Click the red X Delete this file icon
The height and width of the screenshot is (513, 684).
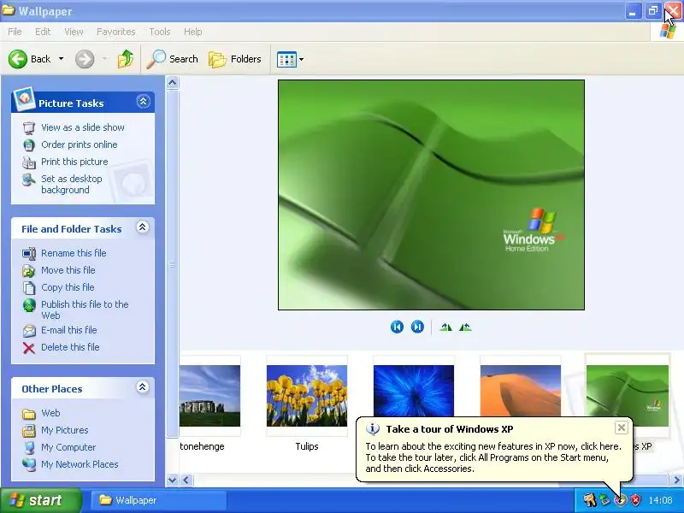point(29,348)
